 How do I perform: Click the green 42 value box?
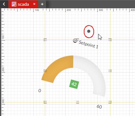74,84
